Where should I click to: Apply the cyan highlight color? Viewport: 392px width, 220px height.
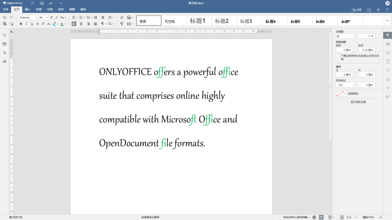(54, 24)
